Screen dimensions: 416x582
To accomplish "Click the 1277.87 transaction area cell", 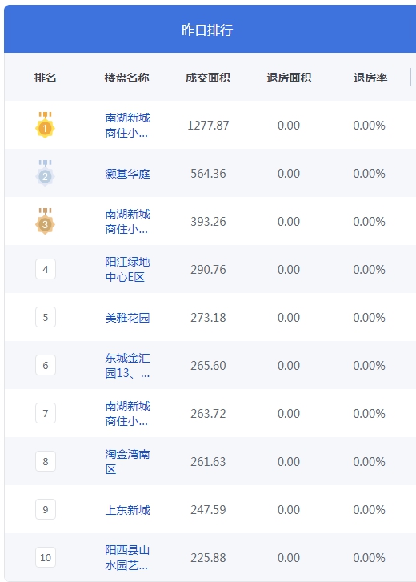I will pos(208,126).
